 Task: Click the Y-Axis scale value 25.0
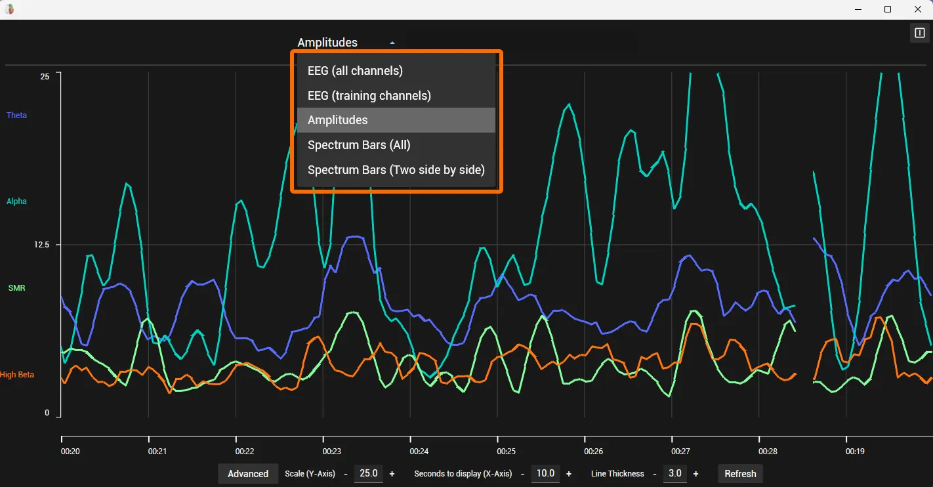(369, 473)
